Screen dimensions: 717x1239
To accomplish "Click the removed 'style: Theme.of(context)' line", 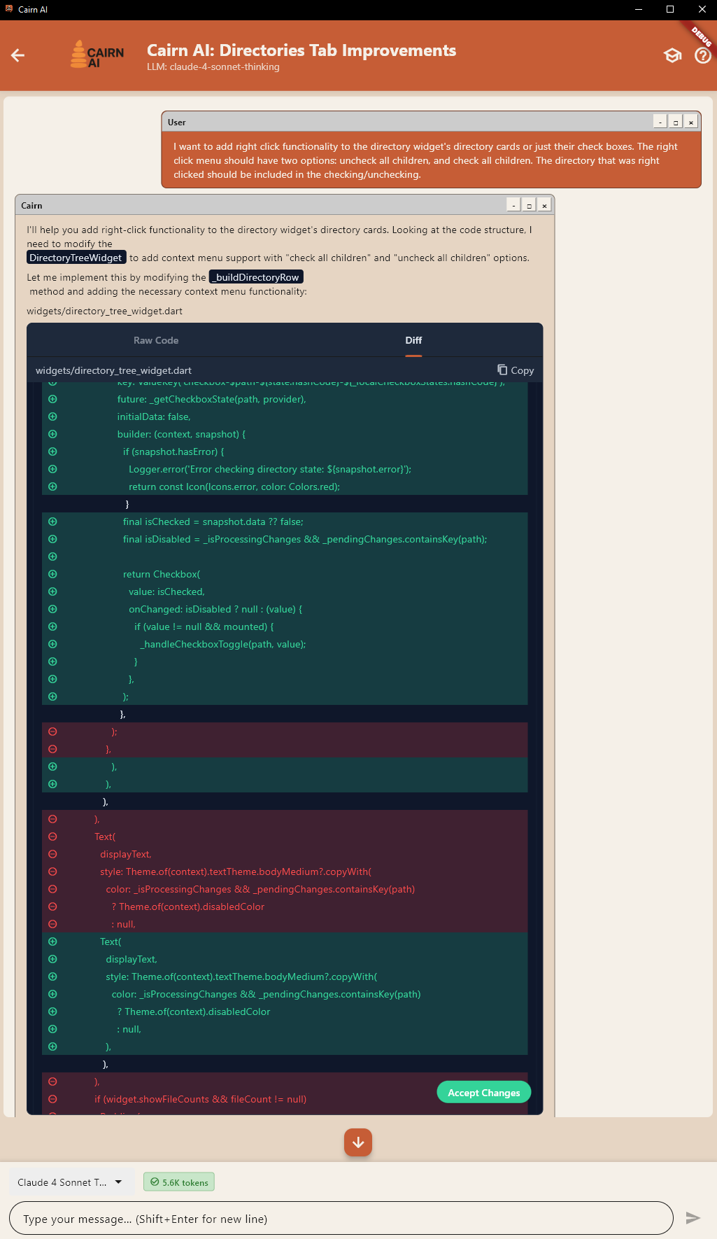I will pyautogui.click(x=236, y=871).
